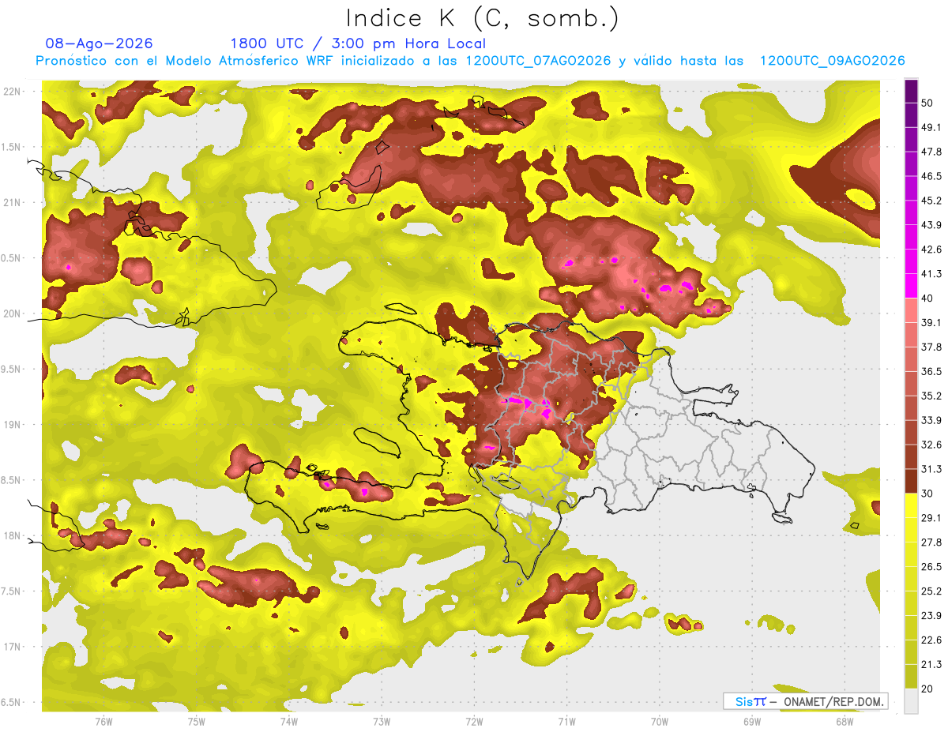
Task: Click the '74W' longitude axis label
Action: pos(289,722)
